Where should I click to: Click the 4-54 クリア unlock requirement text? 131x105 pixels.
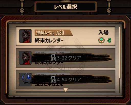pos(69,79)
